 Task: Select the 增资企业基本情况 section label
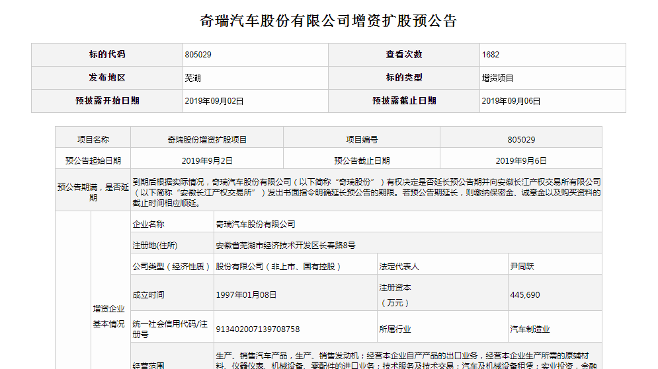[x=108, y=316]
